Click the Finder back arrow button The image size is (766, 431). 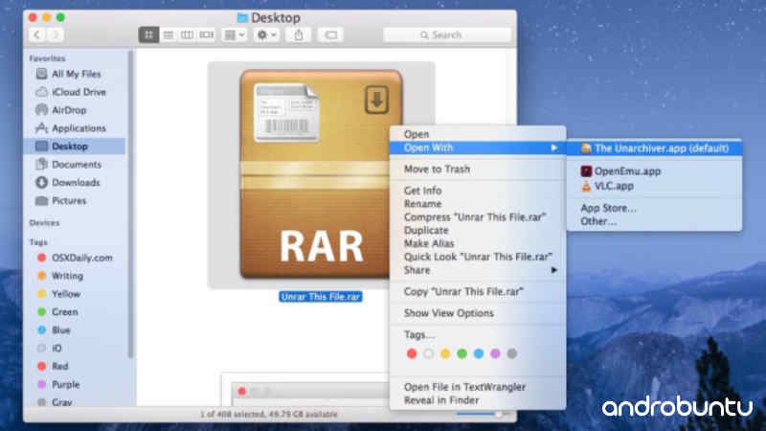point(37,34)
